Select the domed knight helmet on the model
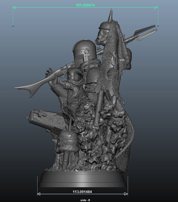The image size is (178, 202). tap(85, 52)
